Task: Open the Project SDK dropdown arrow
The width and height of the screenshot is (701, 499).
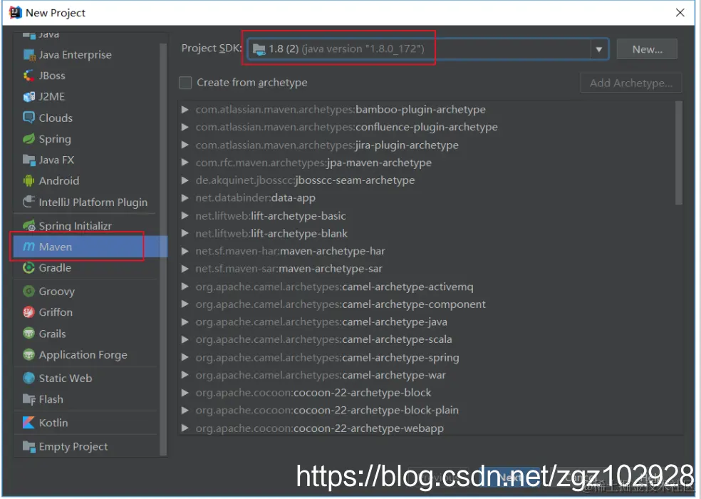Action: tap(599, 49)
